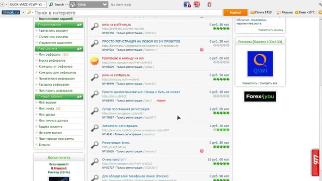Screen dimensions: 322x181
Task: Click the mail.ru logo button
Action: tap(11, 12)
